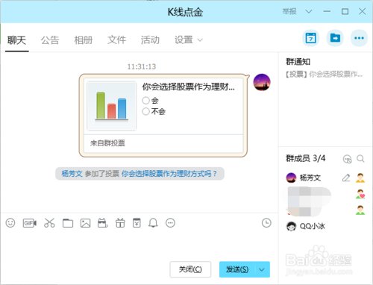Click the 杨芳文 name link in notice
This screenshot has height=285, width=373.
pos(72,174)
